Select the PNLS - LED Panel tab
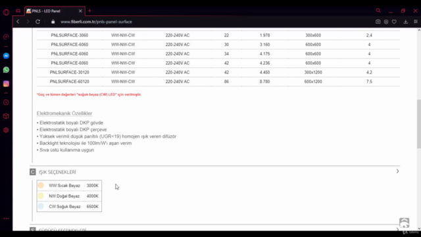Screen dimensions: 421x237 [55, 11]
